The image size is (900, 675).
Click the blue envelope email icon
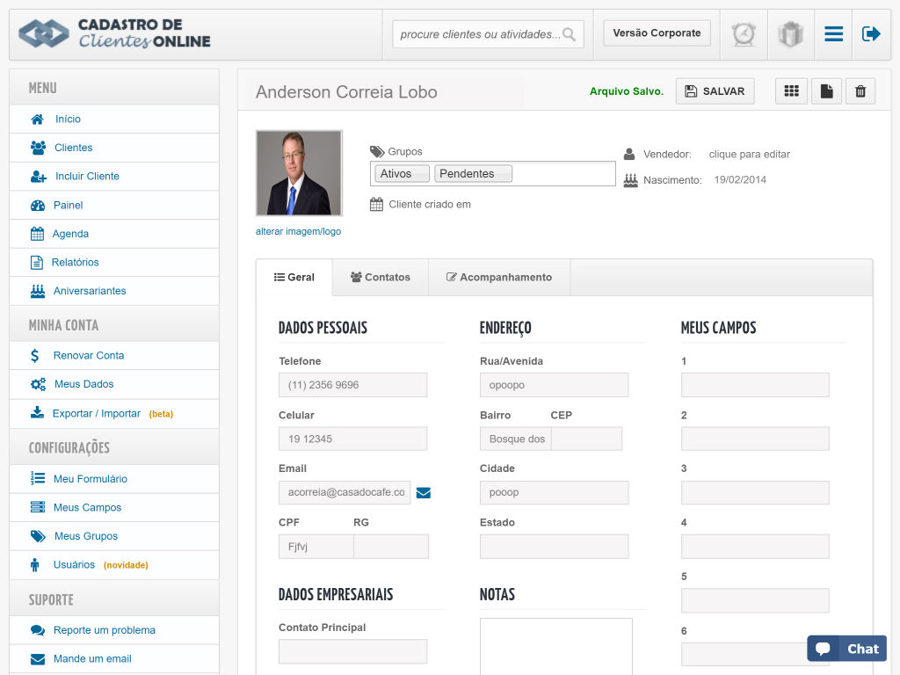[x=424, y=493]
